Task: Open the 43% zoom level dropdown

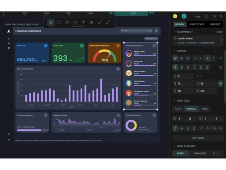Action: click(198, 16)
